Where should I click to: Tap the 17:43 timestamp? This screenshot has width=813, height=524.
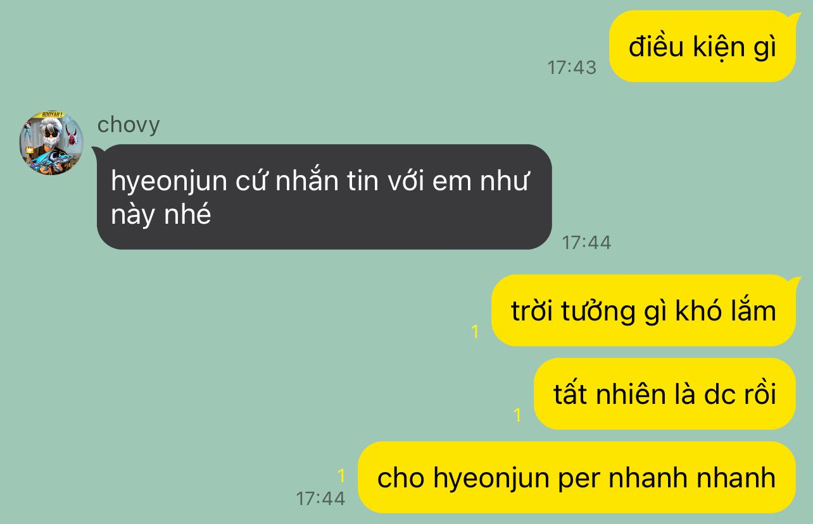pos(572,68)
